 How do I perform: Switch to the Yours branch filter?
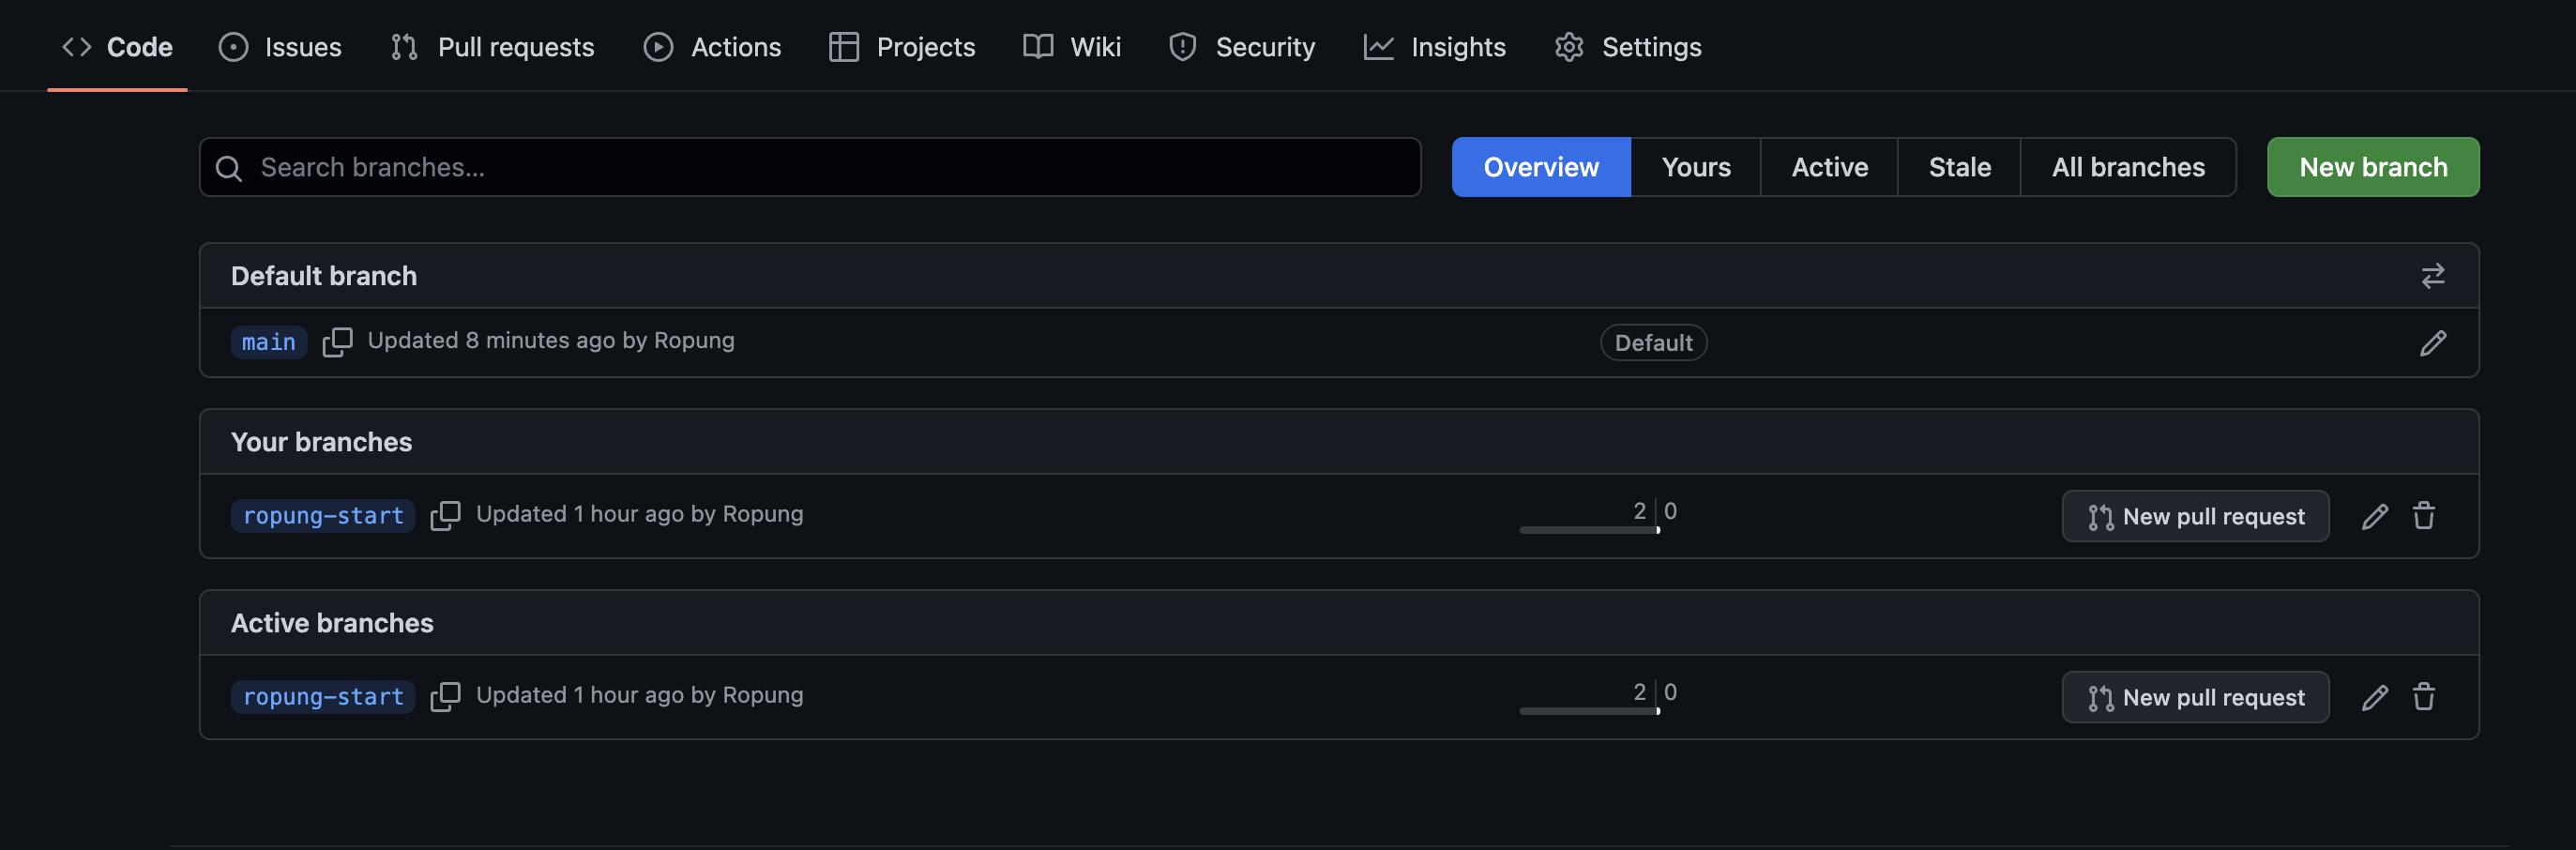coord(1695,167)
